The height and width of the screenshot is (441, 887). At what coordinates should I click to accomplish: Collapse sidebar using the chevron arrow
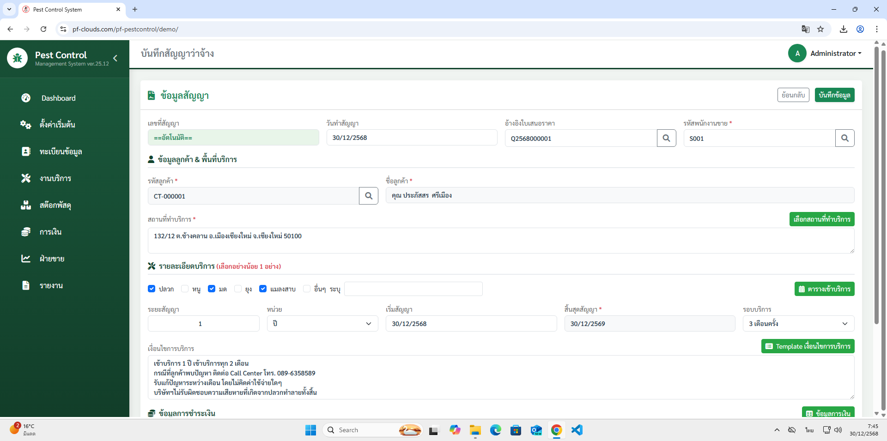pos(115,58)
